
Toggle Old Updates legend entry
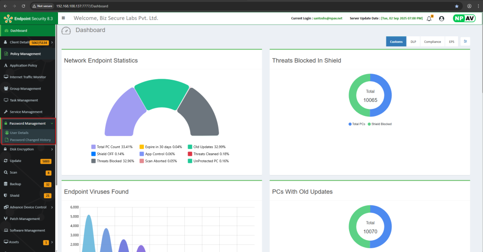click(x=206, y=147)
